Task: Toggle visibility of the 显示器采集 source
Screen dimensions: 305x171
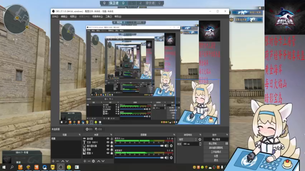Action: point(108,146)
